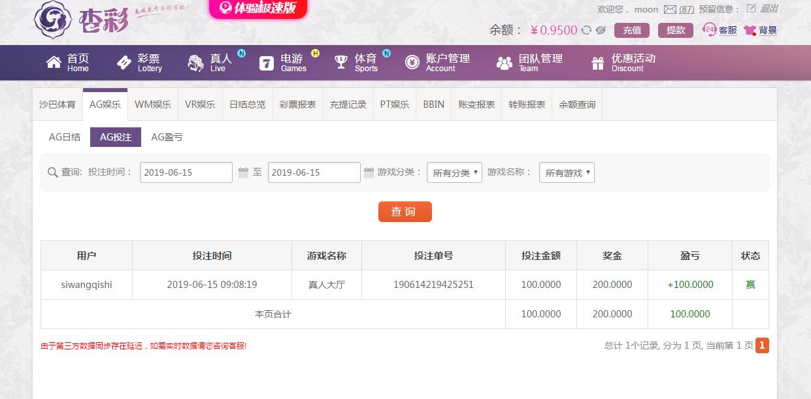
Task: Click the H badge on 电游 Games
Action: [x=316, y=53]
